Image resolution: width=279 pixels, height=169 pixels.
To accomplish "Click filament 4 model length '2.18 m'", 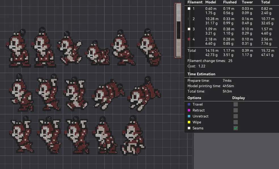I will (x=211, y=39).
